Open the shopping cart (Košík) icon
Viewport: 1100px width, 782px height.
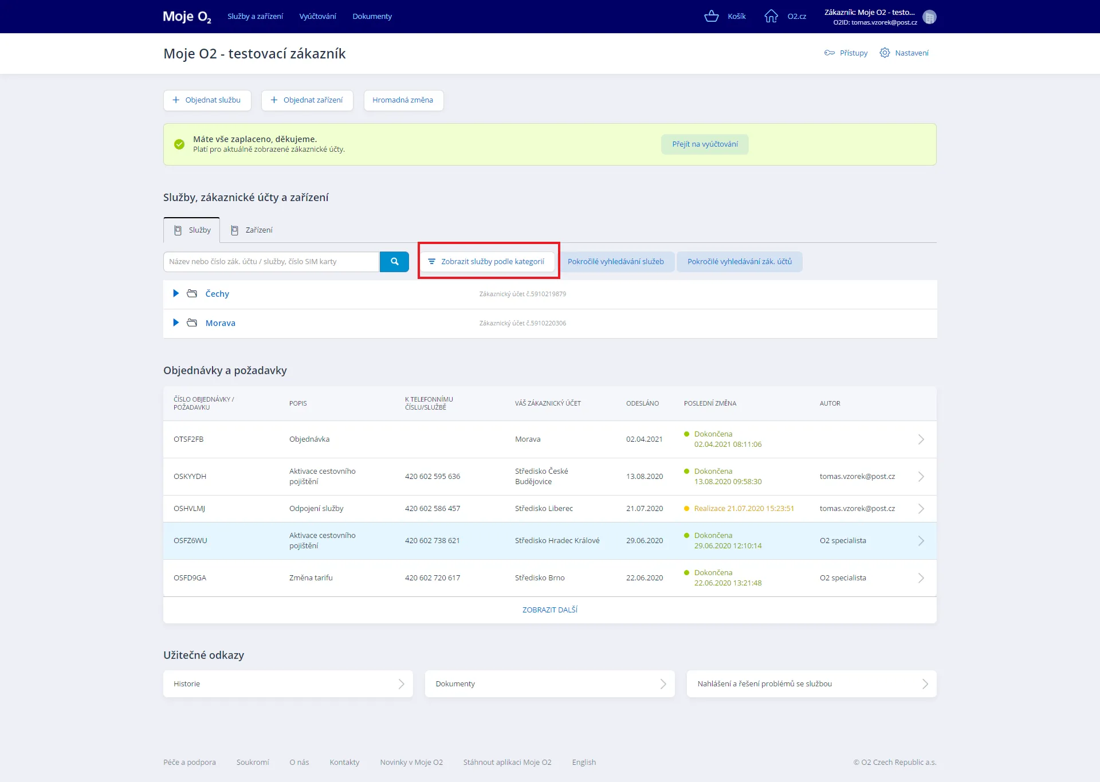click(711, 16)
